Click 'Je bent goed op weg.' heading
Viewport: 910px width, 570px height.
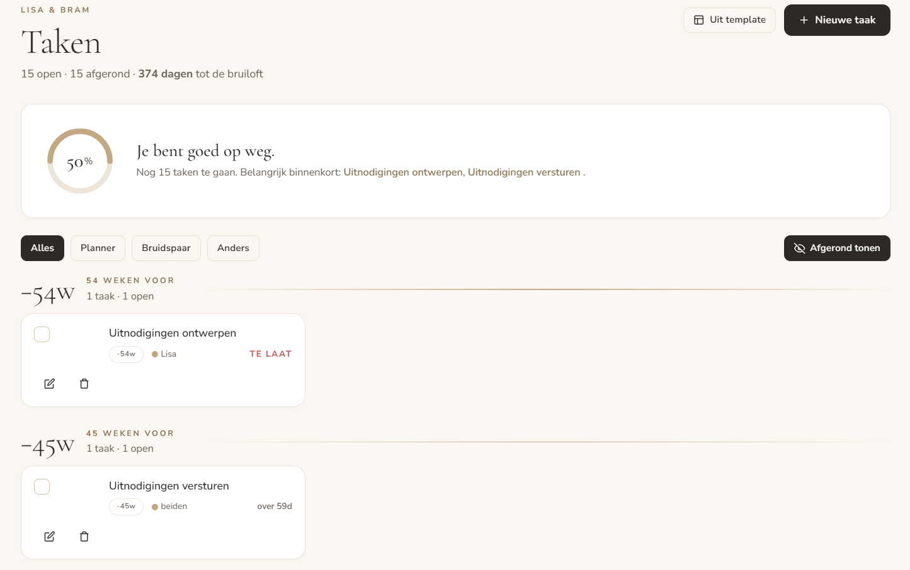point(205,151)
